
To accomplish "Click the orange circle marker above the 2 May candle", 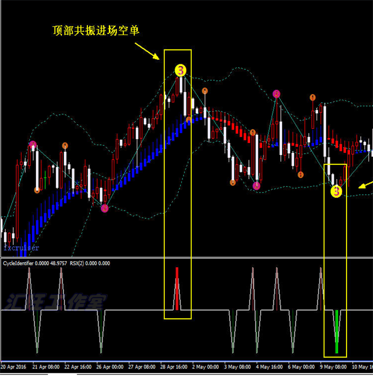I will coord(205,91).
